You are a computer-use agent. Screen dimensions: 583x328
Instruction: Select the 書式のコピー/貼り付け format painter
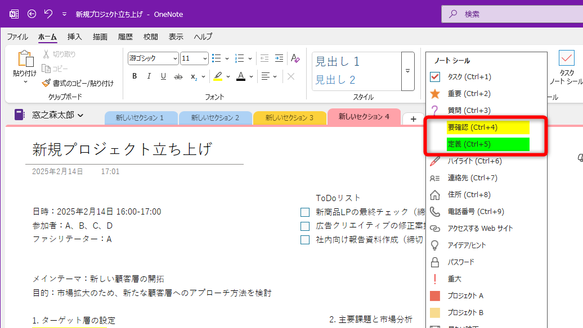tap(80, 83)
